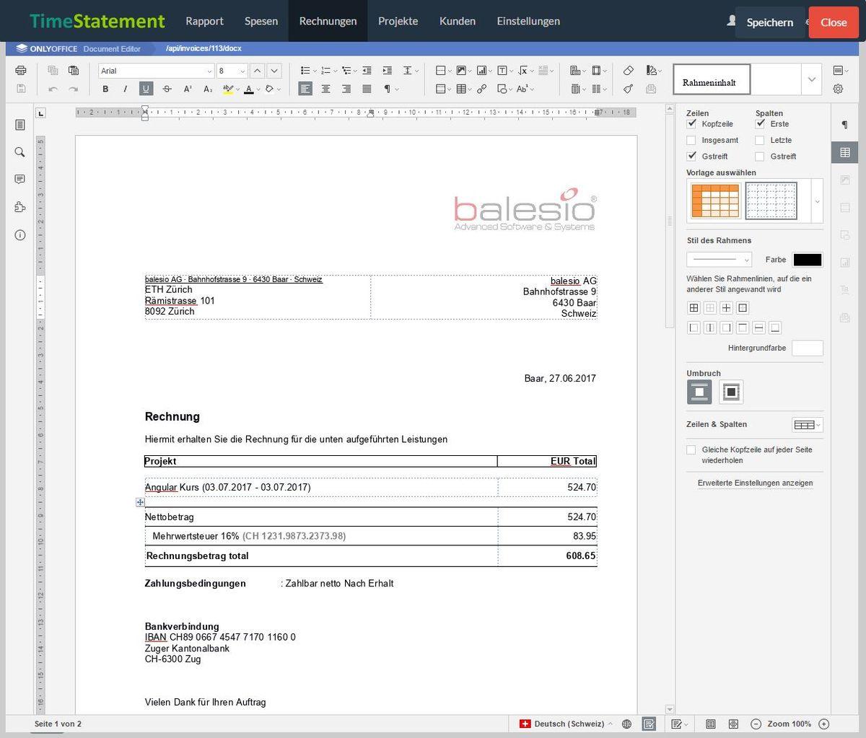Click Erweiterte Einstellungen anzeigen link
Image resolution: width=866 pixels, height=738 pixels.
point(755,483)
